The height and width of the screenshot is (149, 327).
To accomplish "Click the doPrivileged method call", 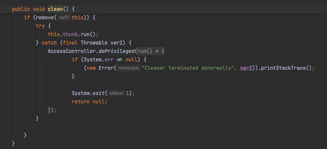I will pyautogui.click(x=117, y=51).
